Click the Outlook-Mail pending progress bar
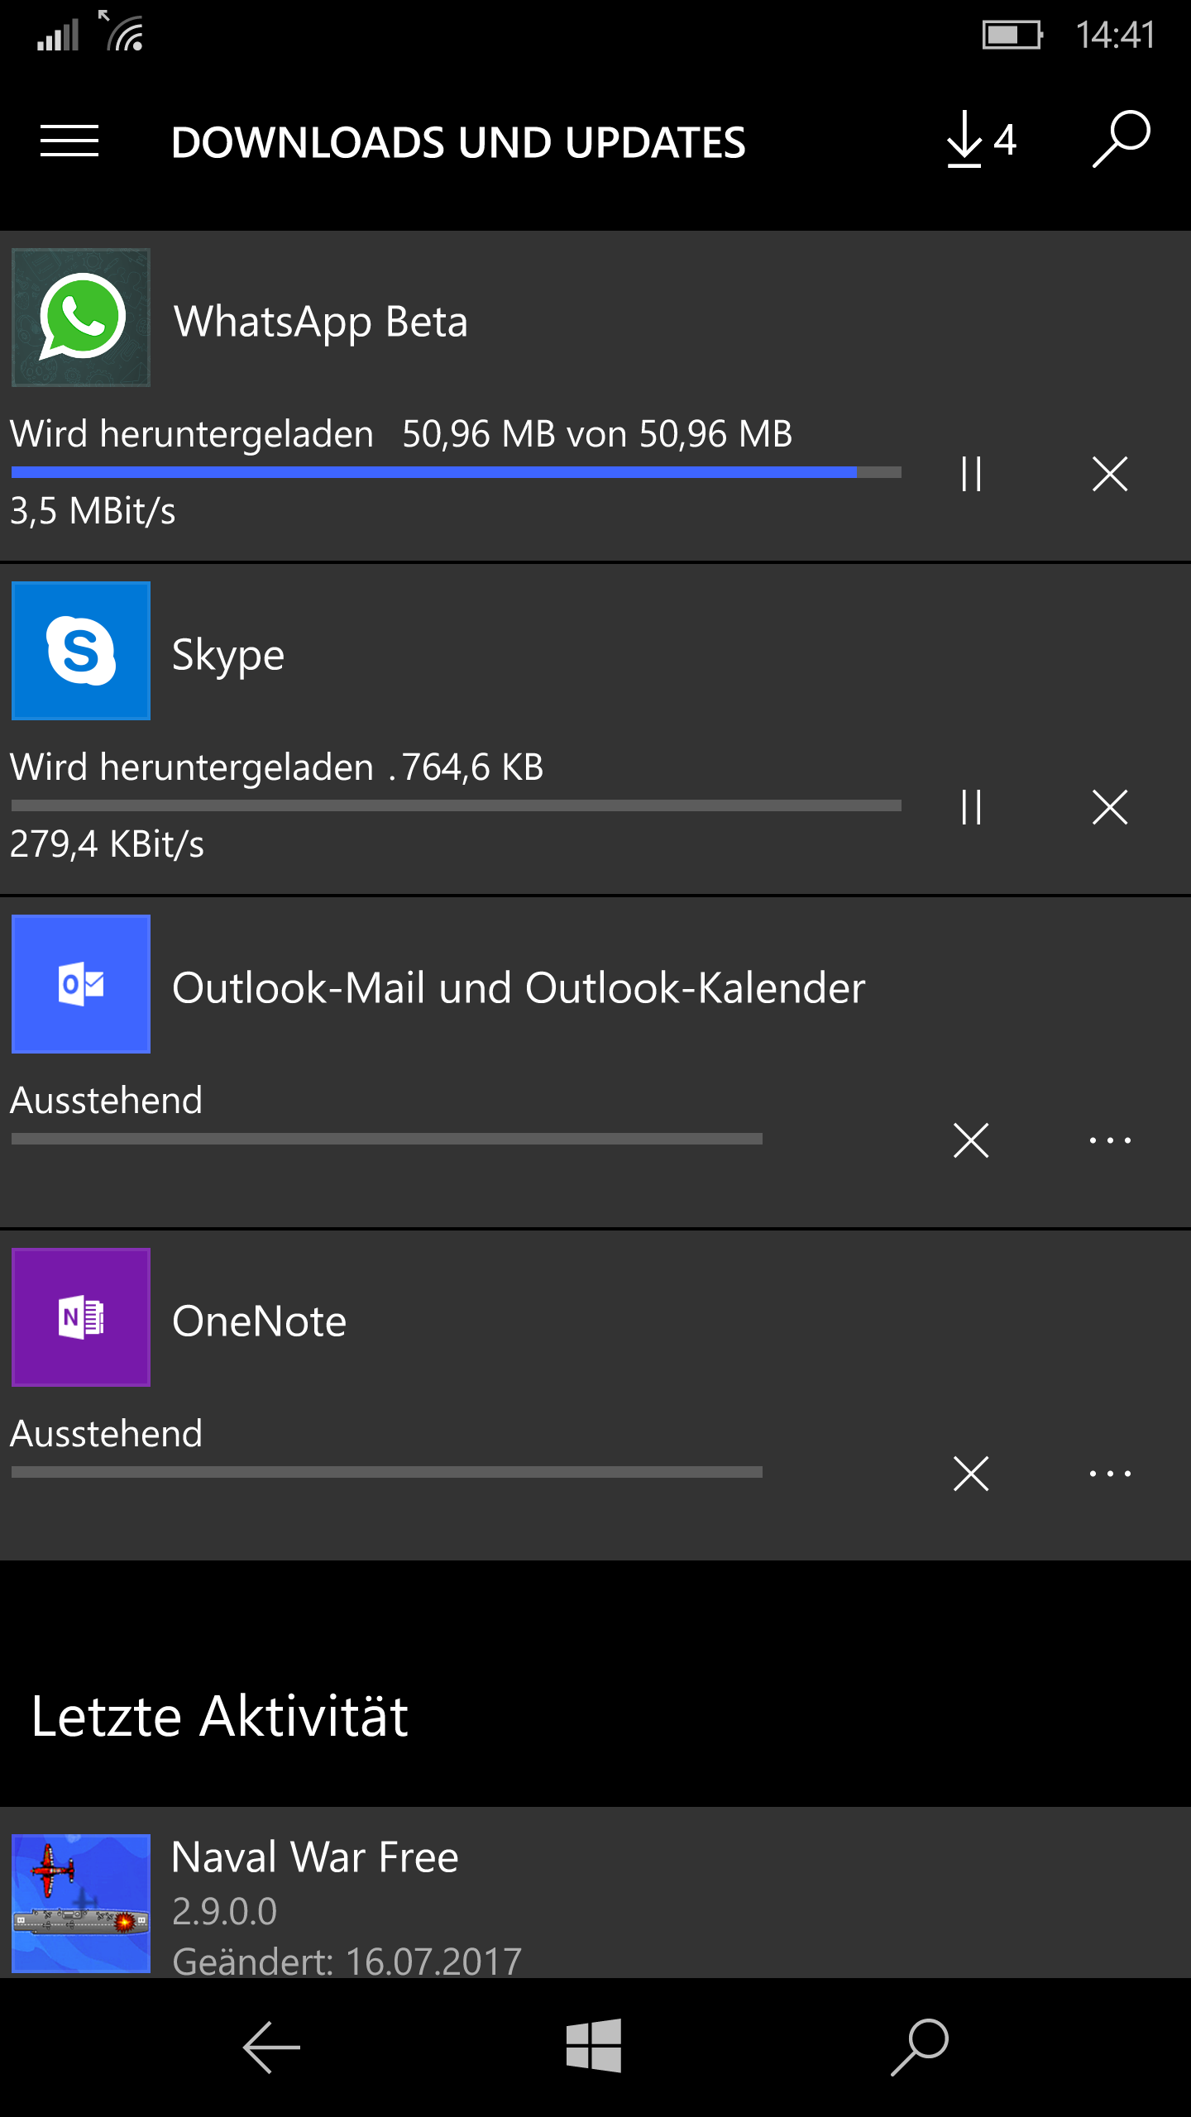The image size is (1191, 2117). [387, 1139]
